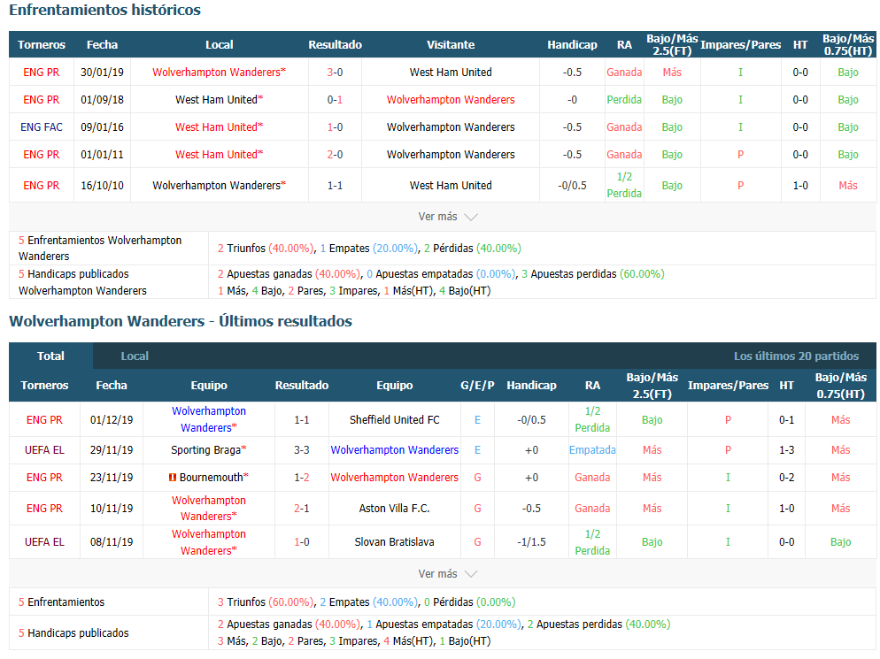Open Los últimos 20 partidos selector

point(796,356)
